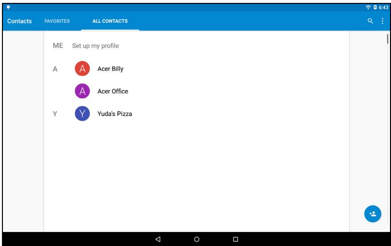
Task: Click the blue Yuda's Pizza avatar
Action: 82,114
